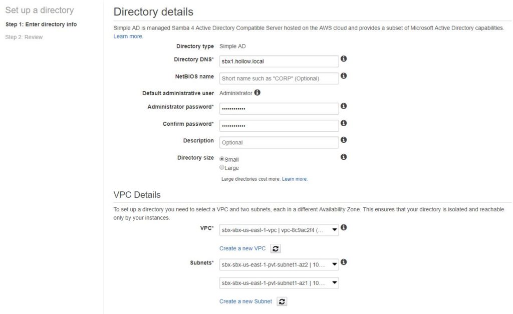Go to Step 1: Enter directory info
The height and width of the screenshot is (314, 513).
pos(41,24)
